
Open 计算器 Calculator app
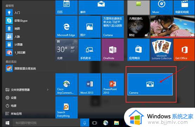pyautogui.click(x=14, y=45)
